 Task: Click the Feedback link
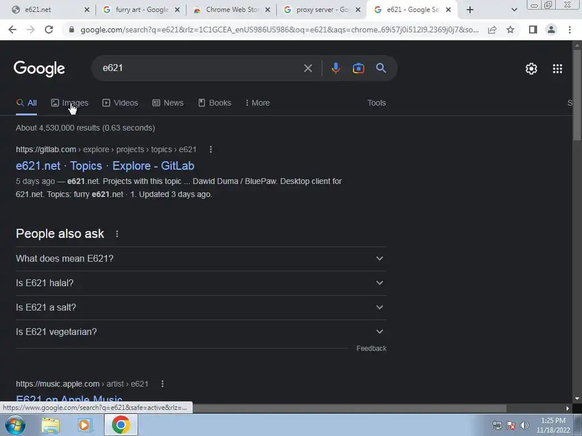371,349
